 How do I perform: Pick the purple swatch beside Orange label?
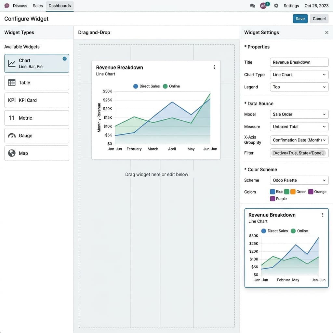311,192
